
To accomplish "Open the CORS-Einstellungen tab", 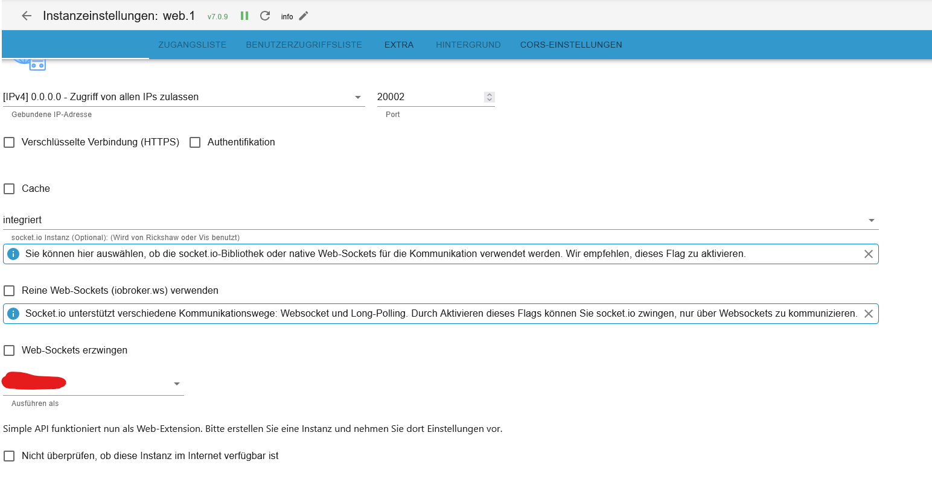I will point(570,45).
